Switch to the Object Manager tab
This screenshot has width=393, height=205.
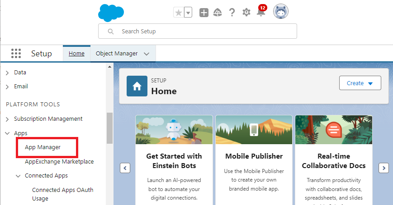117,54
